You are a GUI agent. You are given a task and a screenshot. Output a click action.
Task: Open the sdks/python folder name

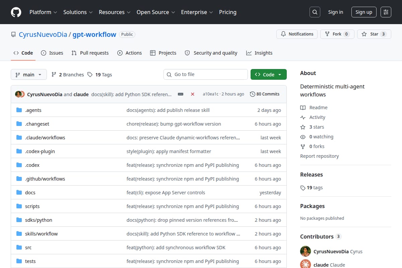point(39,220)
